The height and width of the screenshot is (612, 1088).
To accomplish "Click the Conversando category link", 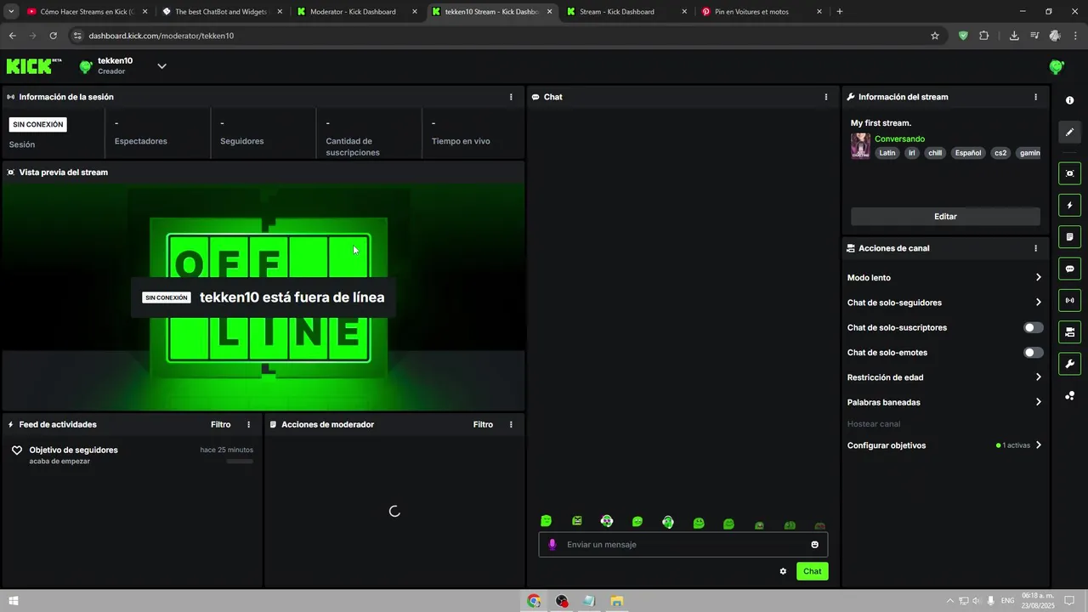I will tap(899, 139).
